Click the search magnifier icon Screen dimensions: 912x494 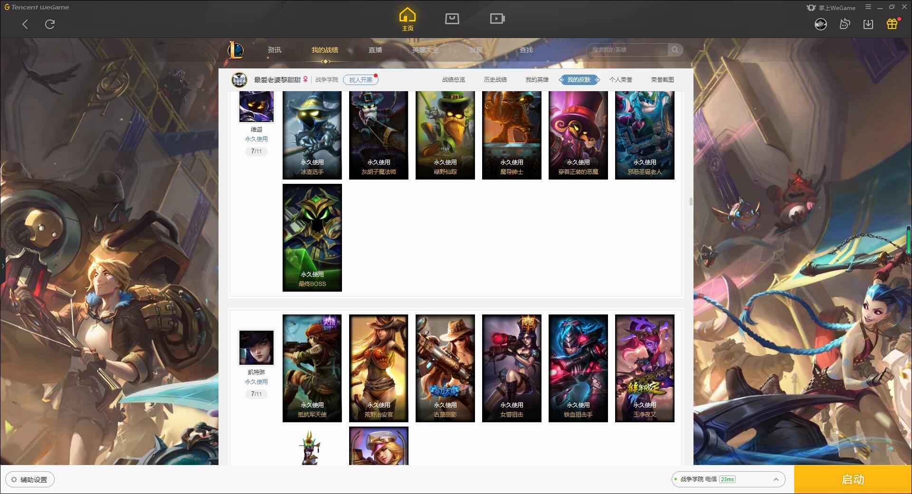click(x=675, y=50)
